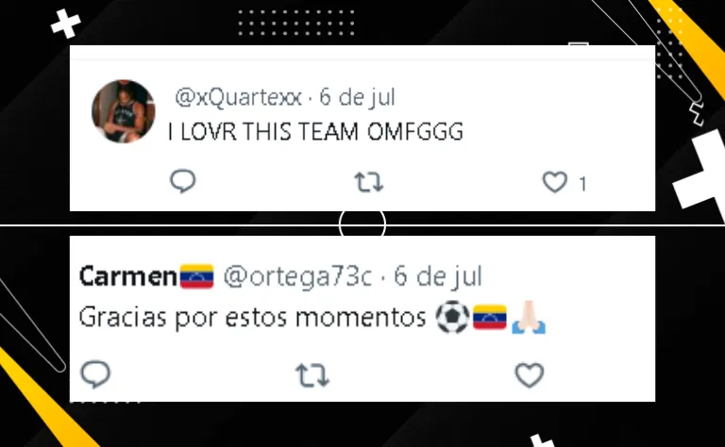Open the @ortega73c handle
Viewport: 725px width, 447px height.
click(297, 276)
